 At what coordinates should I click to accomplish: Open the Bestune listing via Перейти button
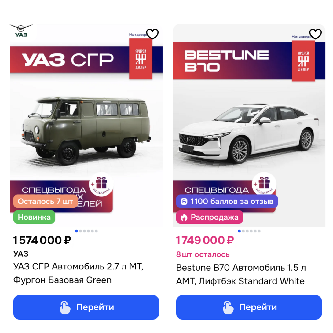(249, 307)
